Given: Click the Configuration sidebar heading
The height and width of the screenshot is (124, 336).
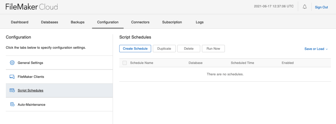Looking at the screenshot, I should point(18,37).
